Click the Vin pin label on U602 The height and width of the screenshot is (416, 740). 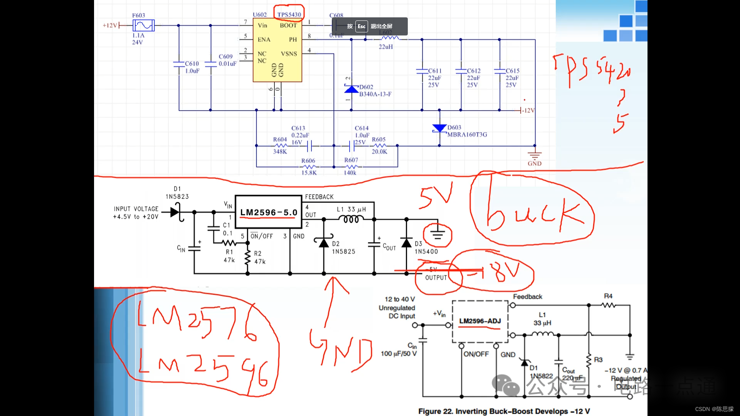click(x=262, y=25)
